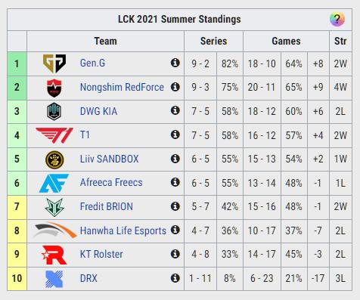Show info icon details for T1
Viewport: 360px width, 300px height.
[175, 135]
